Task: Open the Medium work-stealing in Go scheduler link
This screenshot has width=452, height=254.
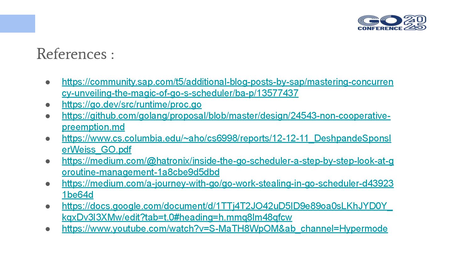Action: [x=228, y=189]
